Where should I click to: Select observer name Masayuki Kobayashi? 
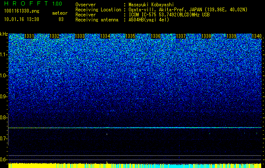pyautogui.click(x=151, y=5)
